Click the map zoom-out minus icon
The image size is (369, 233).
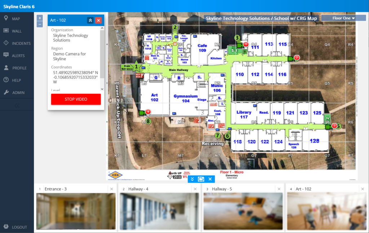(39, 24)
